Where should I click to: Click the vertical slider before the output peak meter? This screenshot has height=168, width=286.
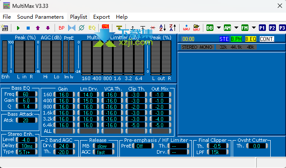[x=148, y=57]
